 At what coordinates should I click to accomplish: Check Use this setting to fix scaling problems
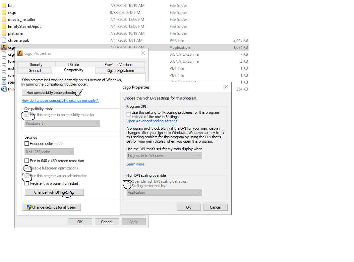pos(129,114)
